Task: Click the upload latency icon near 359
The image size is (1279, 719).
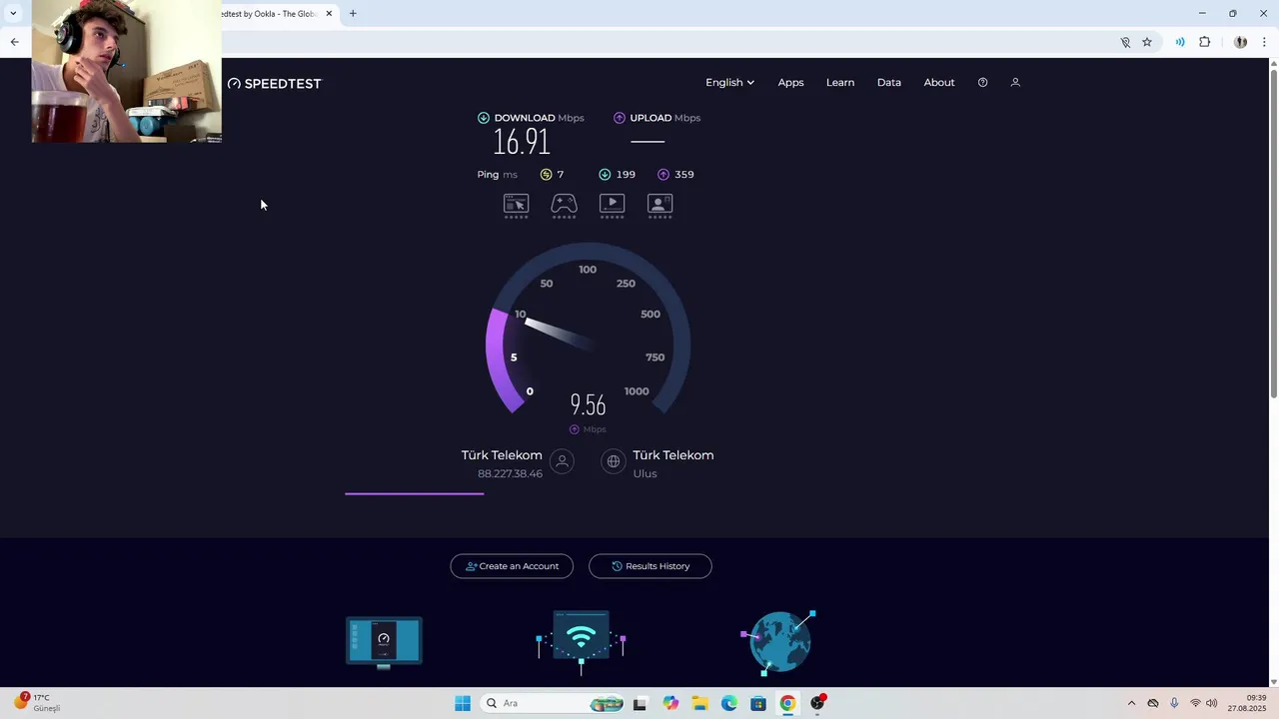Action: (x=663, y=174)
